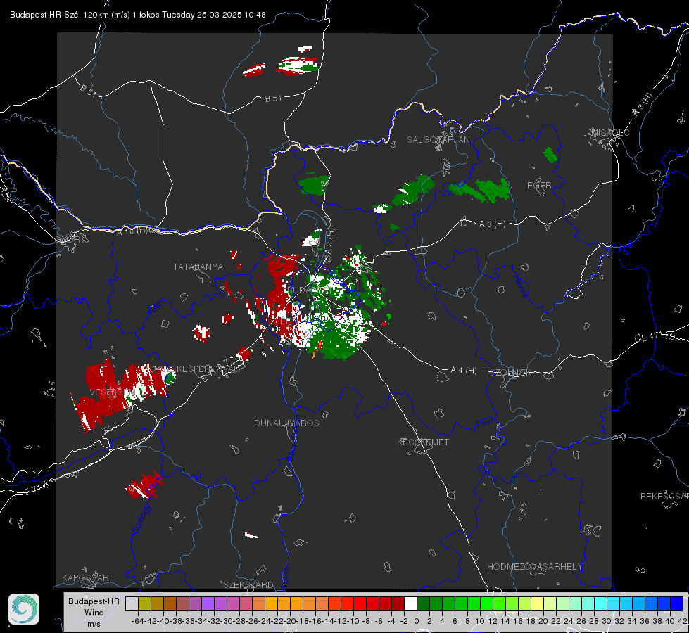Click the green echo patch west of Eger
The height and width of the screenshot is (633, 689).
pyautogui.click(x=479, y=189)
